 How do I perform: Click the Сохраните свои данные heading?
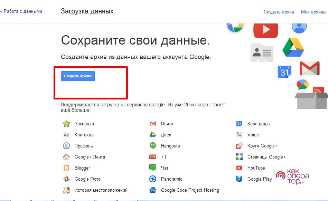(x=135, y=40)
